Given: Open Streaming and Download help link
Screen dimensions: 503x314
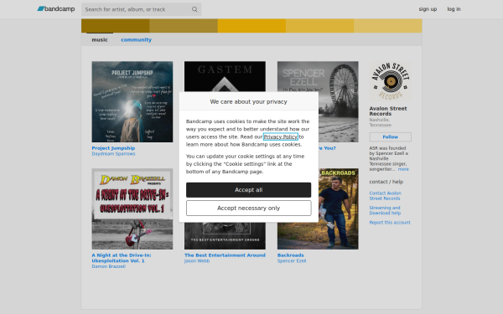Looking at the screenshot, I should pos(385,210).
